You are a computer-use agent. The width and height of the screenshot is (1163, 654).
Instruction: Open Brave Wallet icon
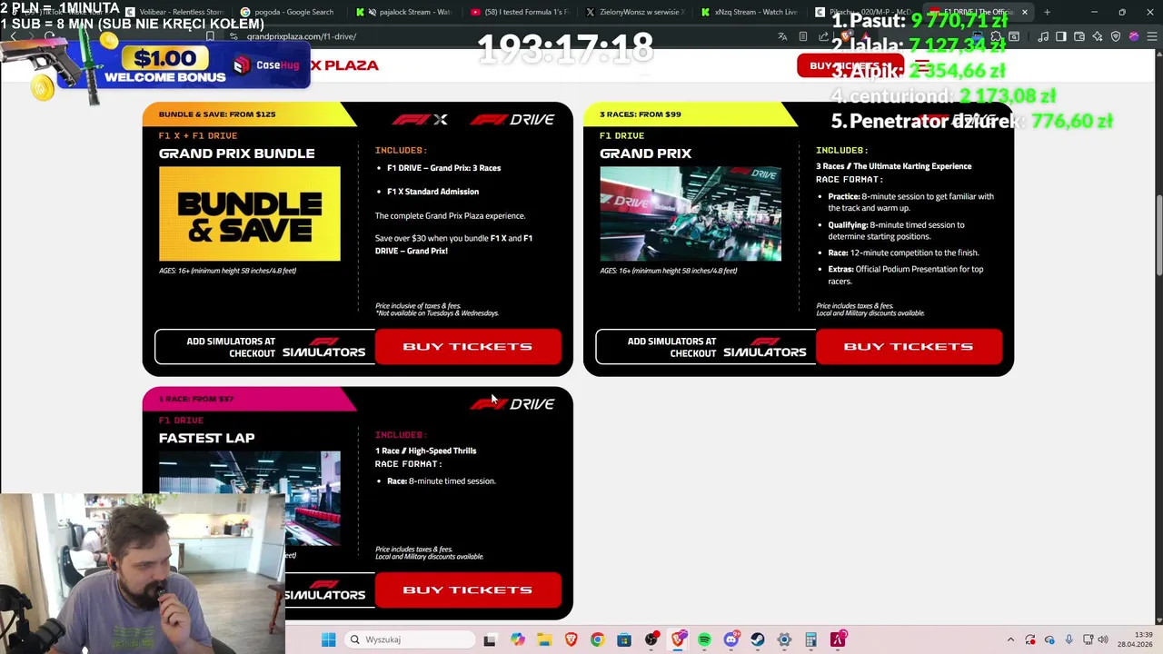pyautogui.click(x=1079, y=36)
